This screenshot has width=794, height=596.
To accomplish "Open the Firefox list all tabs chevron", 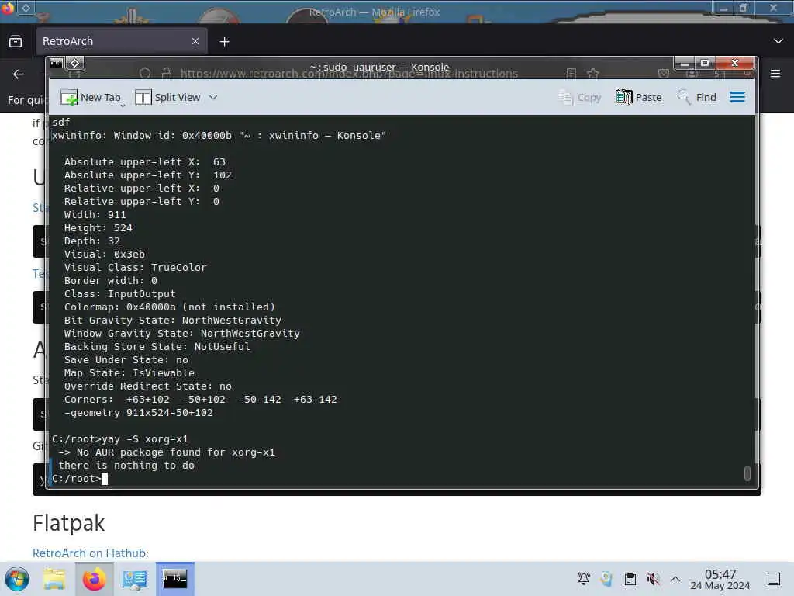I will point(778,42).
